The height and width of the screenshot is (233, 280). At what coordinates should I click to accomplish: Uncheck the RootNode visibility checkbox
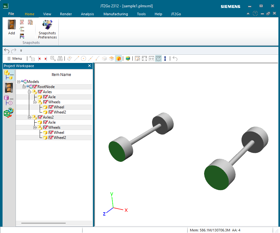click(35, 87)
